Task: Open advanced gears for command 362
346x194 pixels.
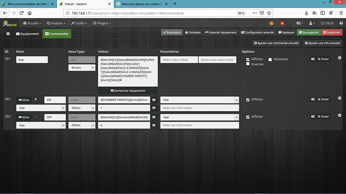Action: point(313,99)
